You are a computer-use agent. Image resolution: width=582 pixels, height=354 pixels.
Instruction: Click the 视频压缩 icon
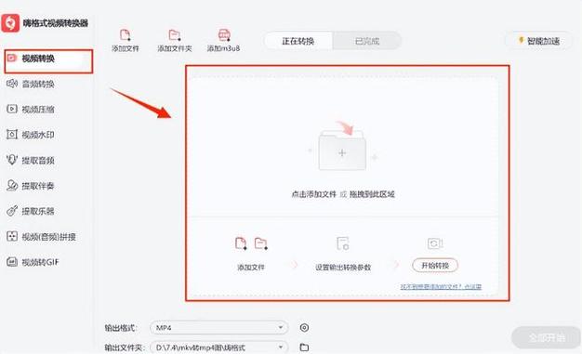[x=12, y=109]
